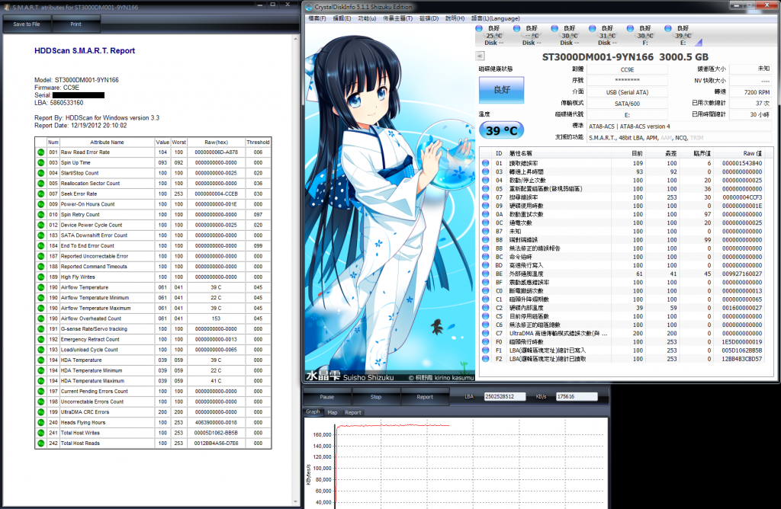Open the 語言(L)(Language) menu
This screenshot has width=781, height=509.
[x=496, y=18]
